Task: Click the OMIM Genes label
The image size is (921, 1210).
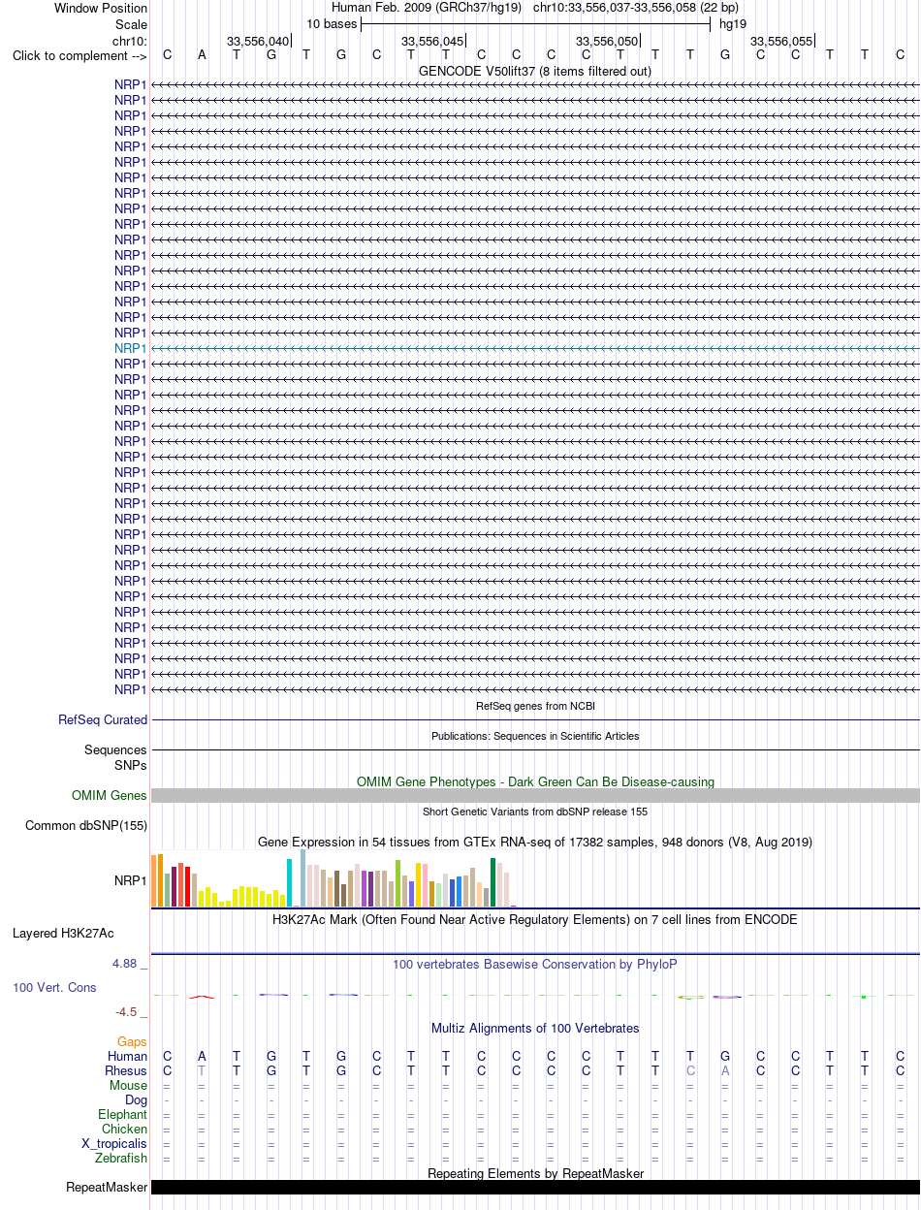Action: (x=110, y=796)
